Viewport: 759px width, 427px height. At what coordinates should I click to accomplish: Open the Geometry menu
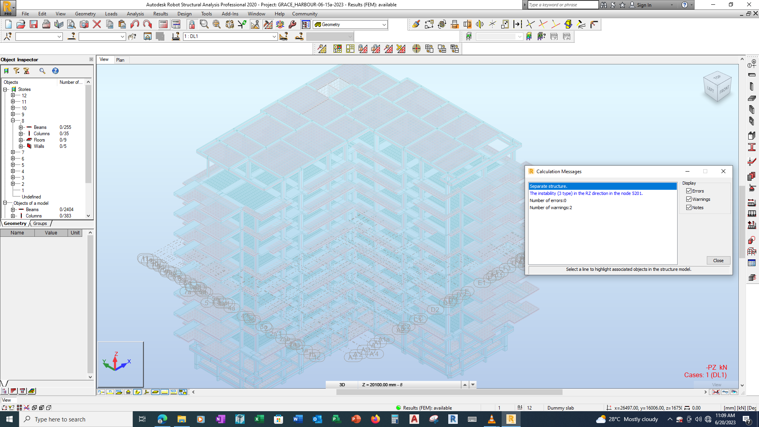(x=85, y=14)
